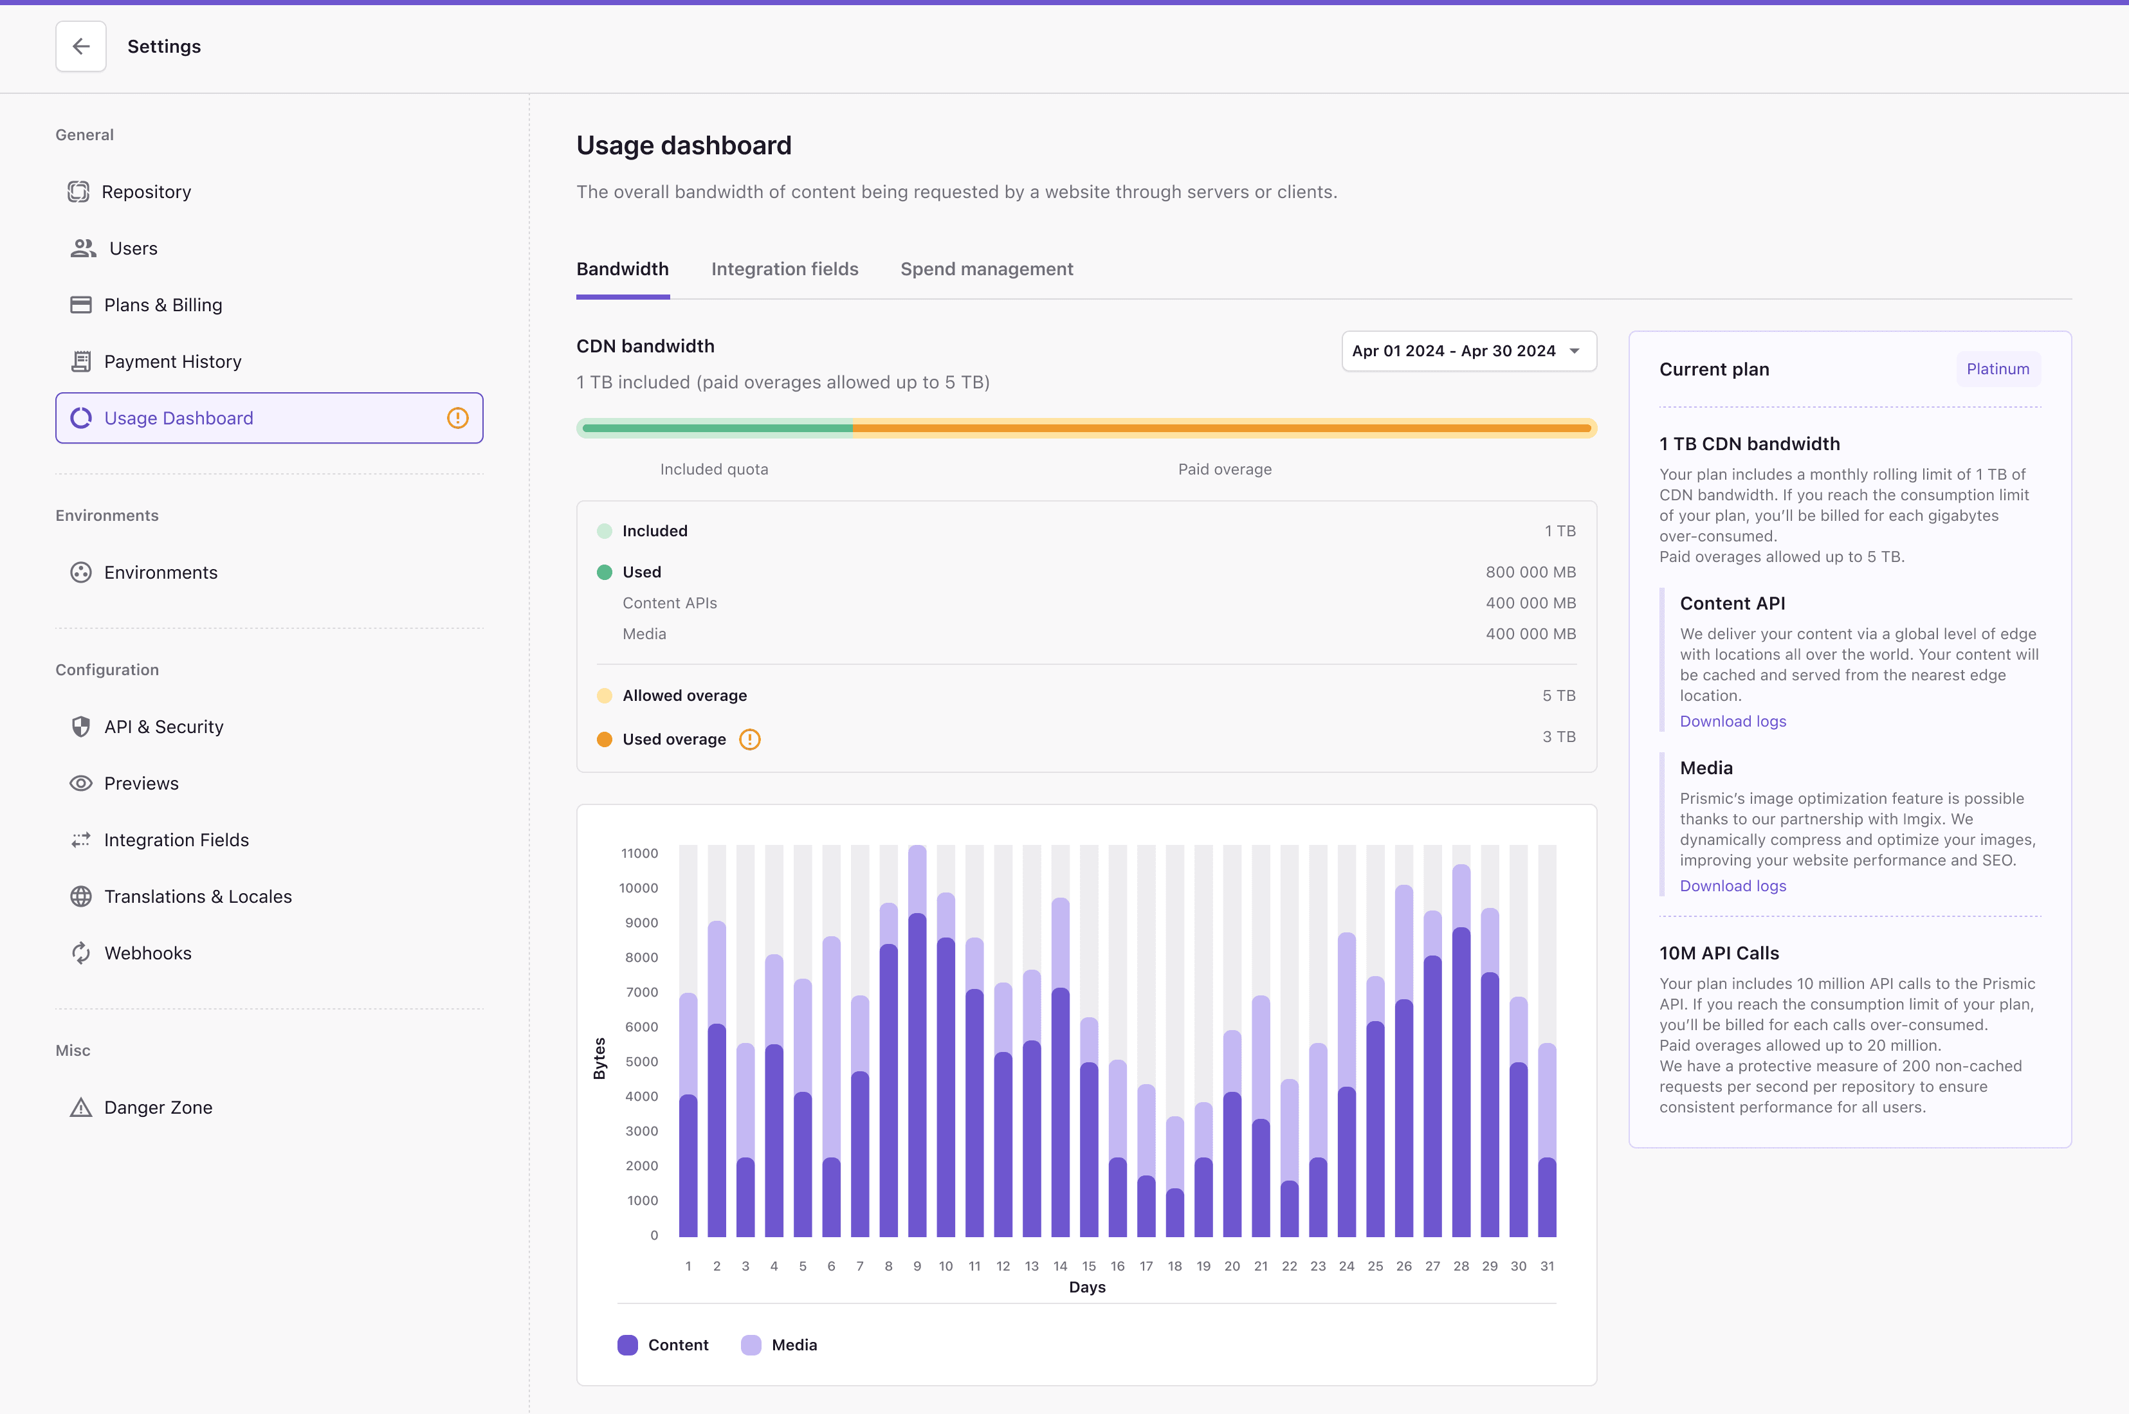Open Plans & Billing via its card icon
The height and width of the screenshot is (1414, 2129).
(x=81, y=305)
